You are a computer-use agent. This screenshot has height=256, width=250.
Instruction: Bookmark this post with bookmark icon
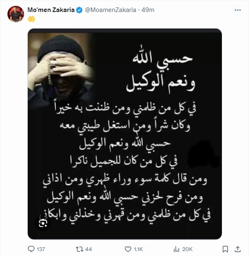tap(225, 249)
